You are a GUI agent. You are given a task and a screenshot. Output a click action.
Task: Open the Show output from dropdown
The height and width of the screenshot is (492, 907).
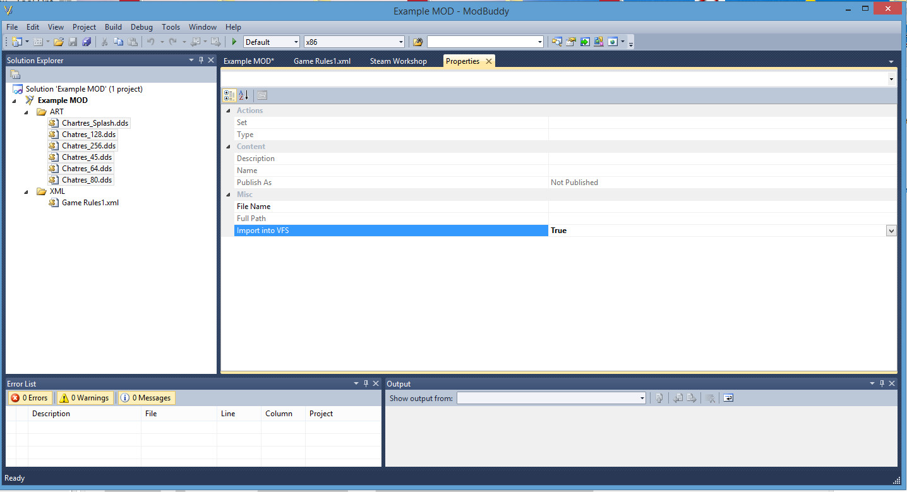(x=642, y=399)
